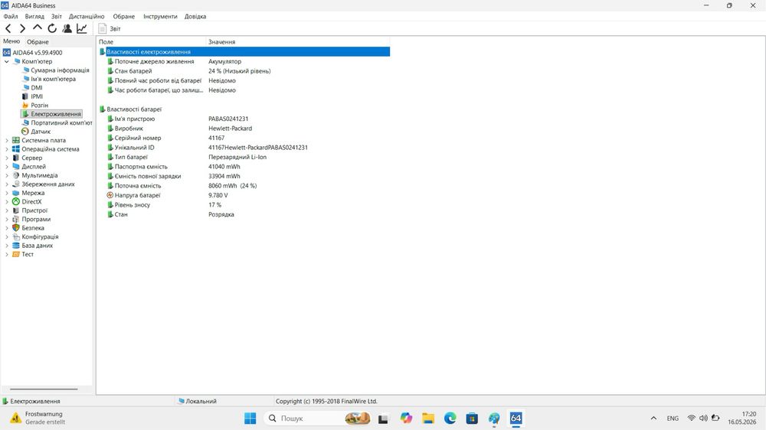Expand the Операційна система node
Viewport: 766px width, 430px height.
(x=6, y=149)
